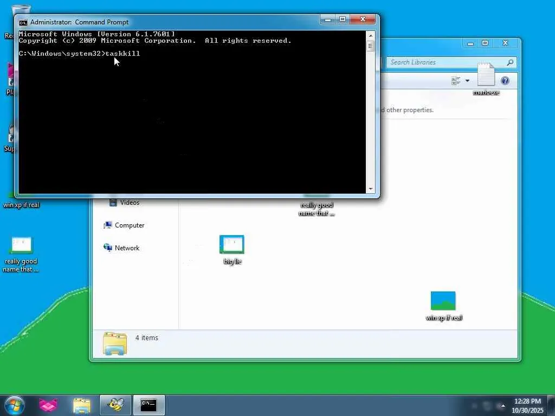Image resolution: width=555 pixels, height=416 pixels.
Task: Activate Command Prompt taskbar button
Action: coord(149,405)
